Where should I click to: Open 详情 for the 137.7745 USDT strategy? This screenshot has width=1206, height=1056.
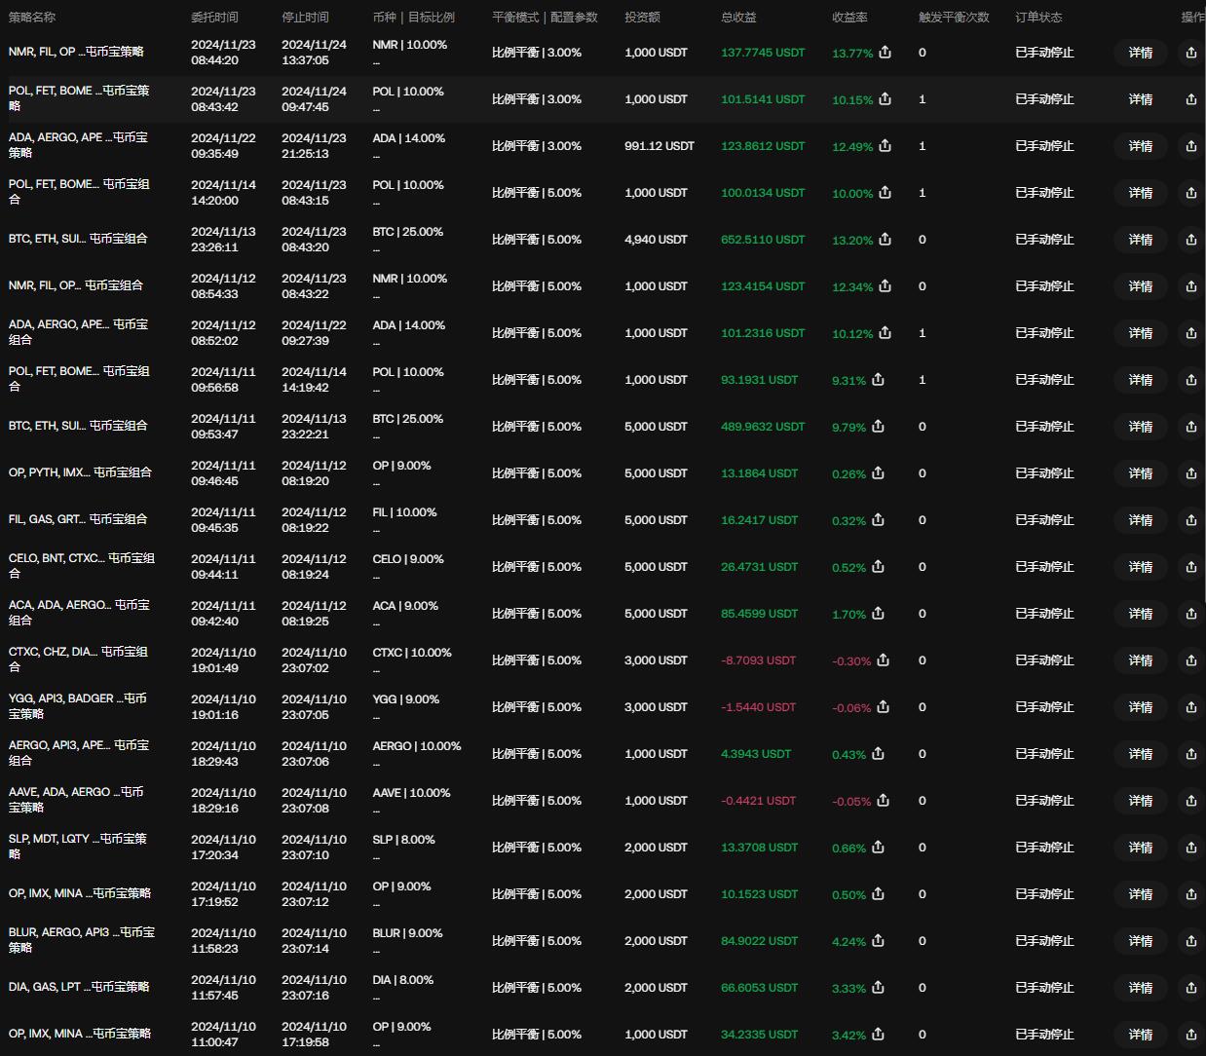coord(1140,53)
